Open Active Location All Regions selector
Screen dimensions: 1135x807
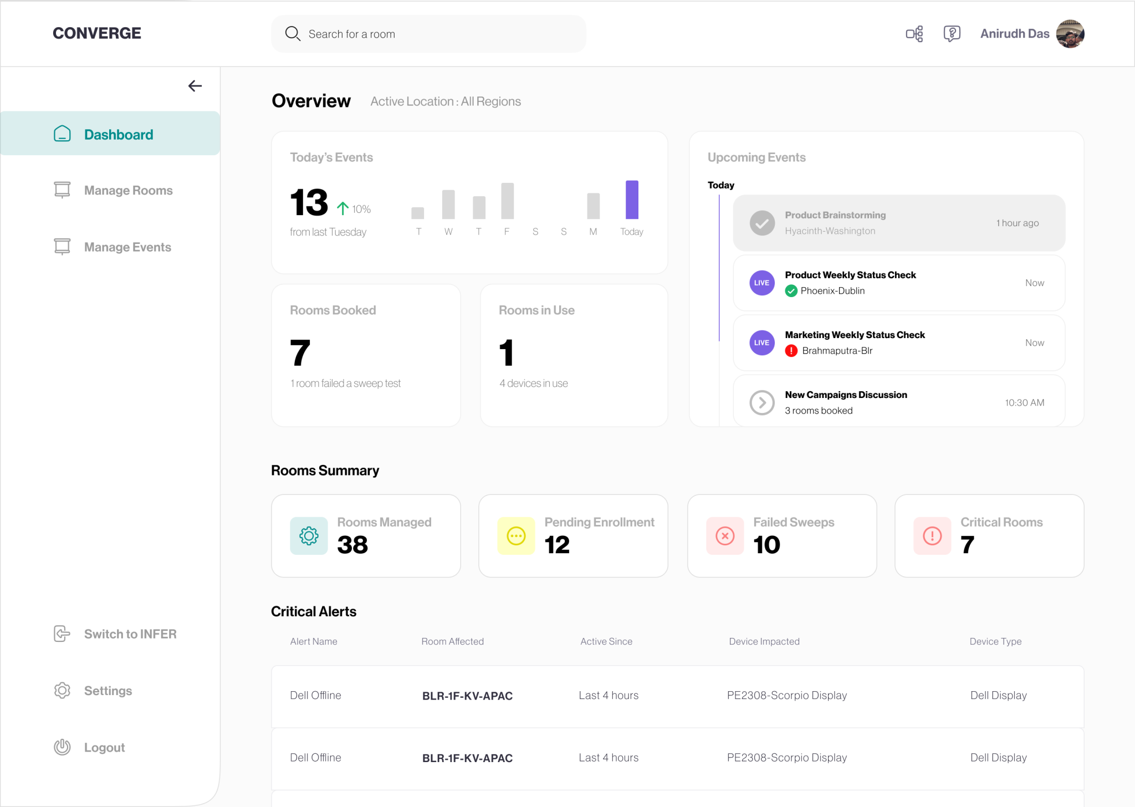click(x=446, y=101)
